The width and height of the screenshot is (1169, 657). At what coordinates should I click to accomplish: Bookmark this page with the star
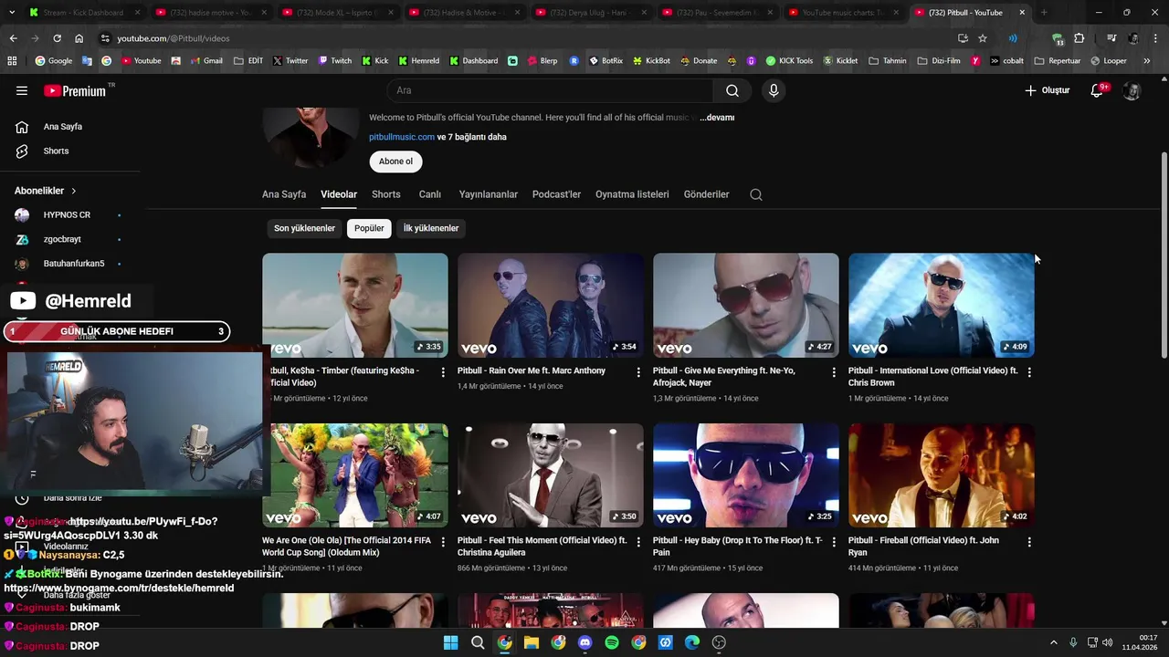983,38
